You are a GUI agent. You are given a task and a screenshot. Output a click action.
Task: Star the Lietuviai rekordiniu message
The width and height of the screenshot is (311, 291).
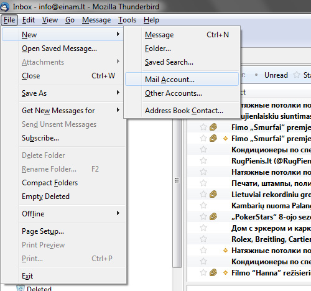point(203,194)
